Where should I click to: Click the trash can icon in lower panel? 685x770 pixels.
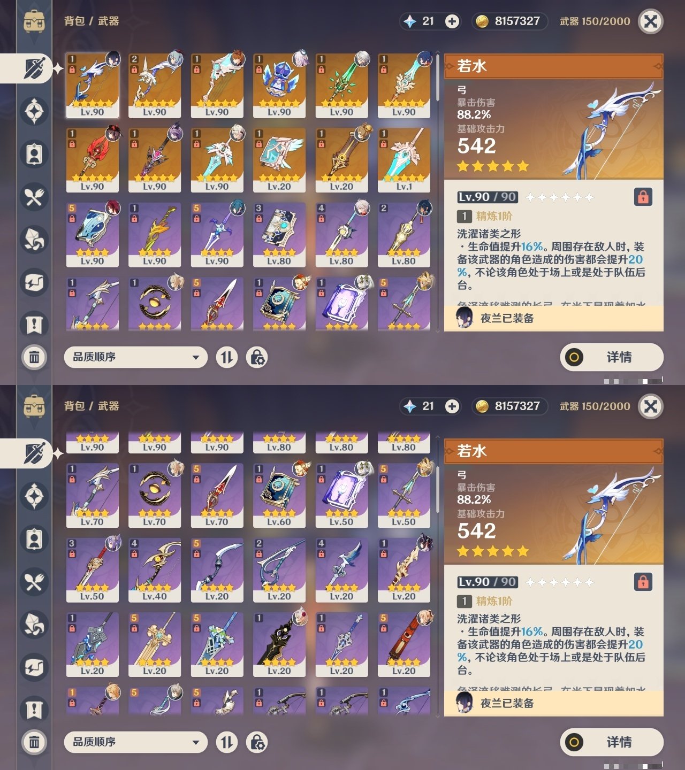(x=34, y=742)
